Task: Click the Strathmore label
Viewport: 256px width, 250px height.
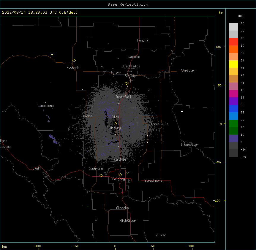Action: 153,181
